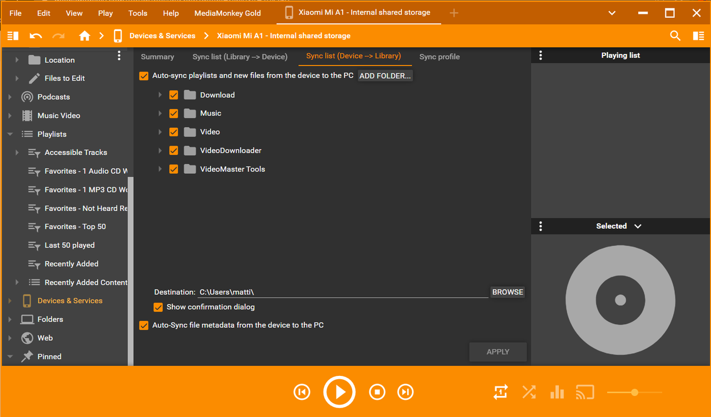Viewport: 711px width, 417px height.
Task: Click the Stop playback button
Action: click(x=377, y=393)
